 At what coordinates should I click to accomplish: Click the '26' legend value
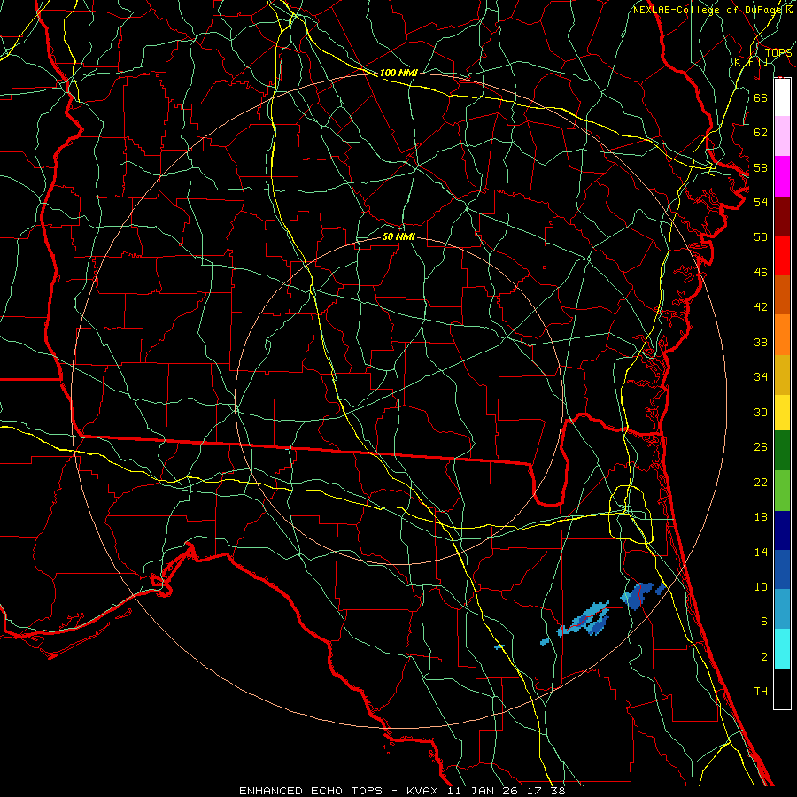coord(761,447)
